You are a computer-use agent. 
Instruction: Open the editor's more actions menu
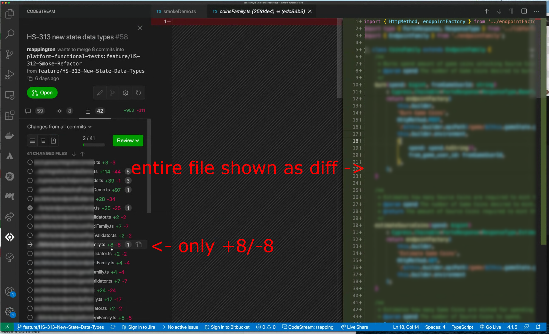point(537,11)
